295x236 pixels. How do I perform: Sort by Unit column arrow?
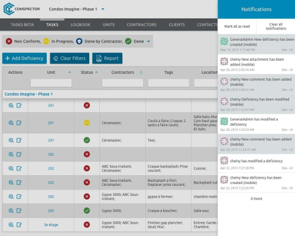(69, 72)
